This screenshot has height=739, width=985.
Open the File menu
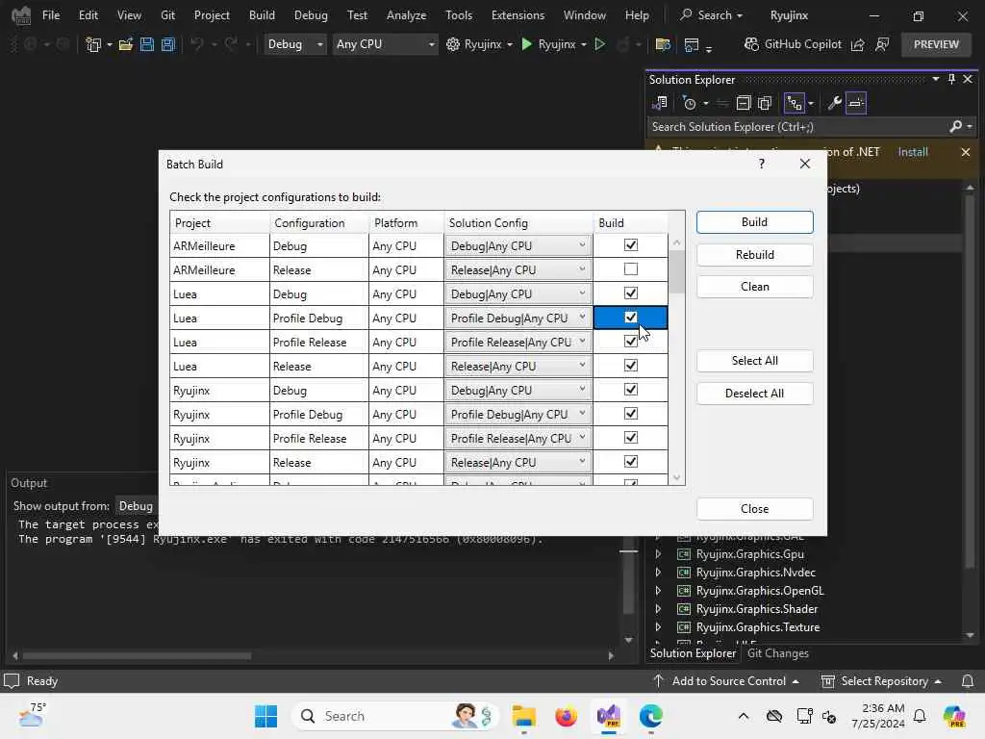[51, 15]
